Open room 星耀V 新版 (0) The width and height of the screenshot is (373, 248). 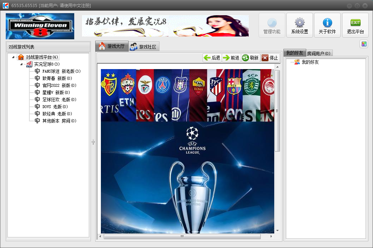tap(56, 92)
